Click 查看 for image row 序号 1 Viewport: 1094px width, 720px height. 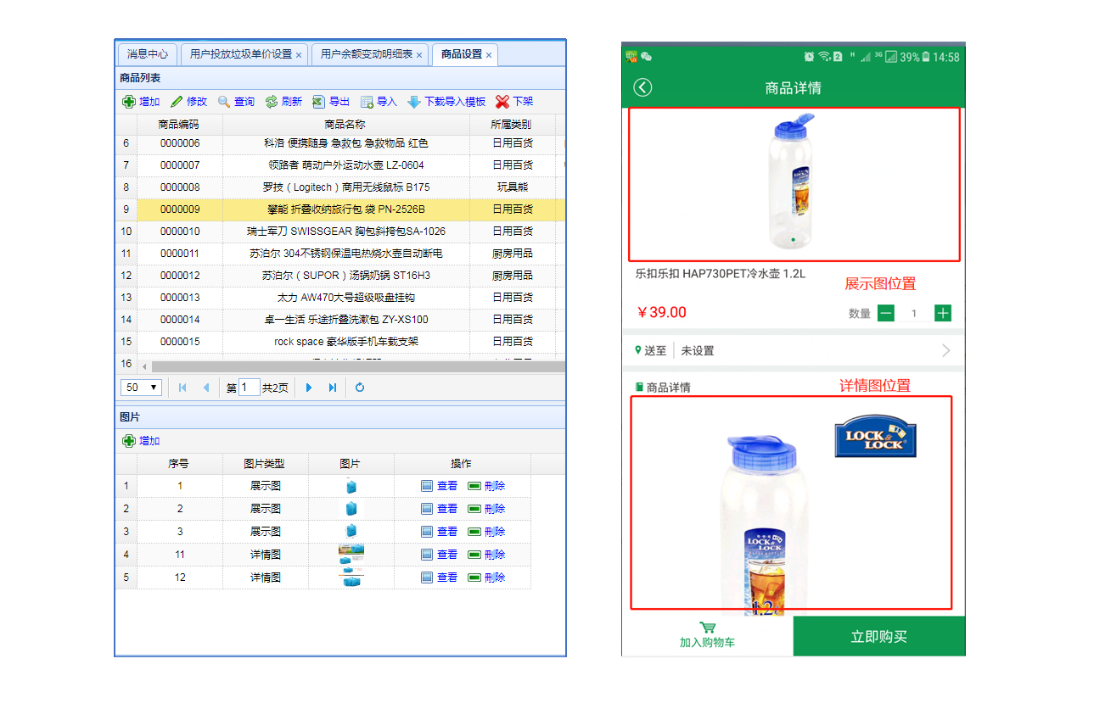pos(440,486)
